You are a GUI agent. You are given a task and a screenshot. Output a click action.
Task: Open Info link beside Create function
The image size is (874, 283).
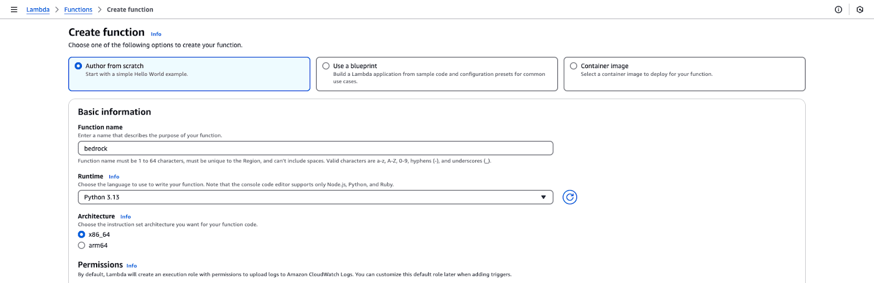pos(156,34)
